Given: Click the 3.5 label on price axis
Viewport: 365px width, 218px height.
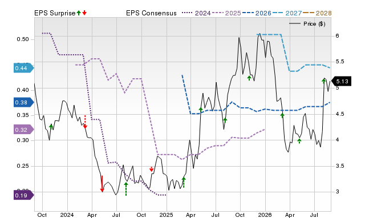Looking at the screenshot, I should [340, 166].
